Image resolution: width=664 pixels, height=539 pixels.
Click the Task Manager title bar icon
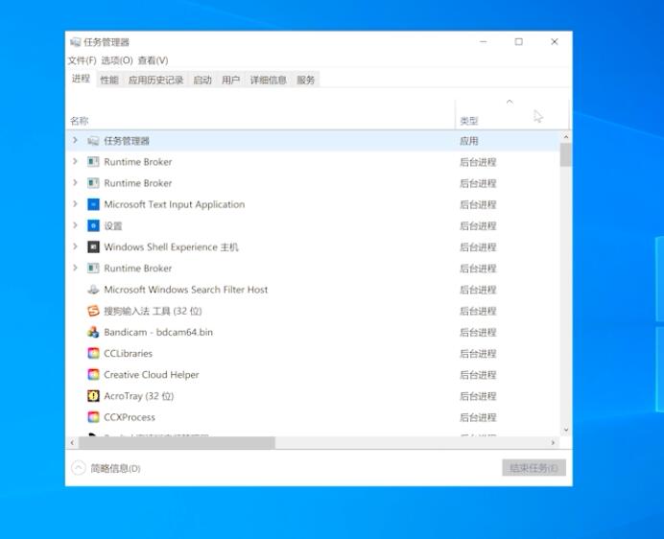click(76, 42)
